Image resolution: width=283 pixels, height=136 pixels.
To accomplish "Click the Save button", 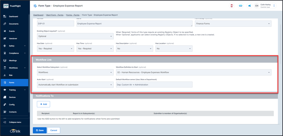I will tap(39, 130).
